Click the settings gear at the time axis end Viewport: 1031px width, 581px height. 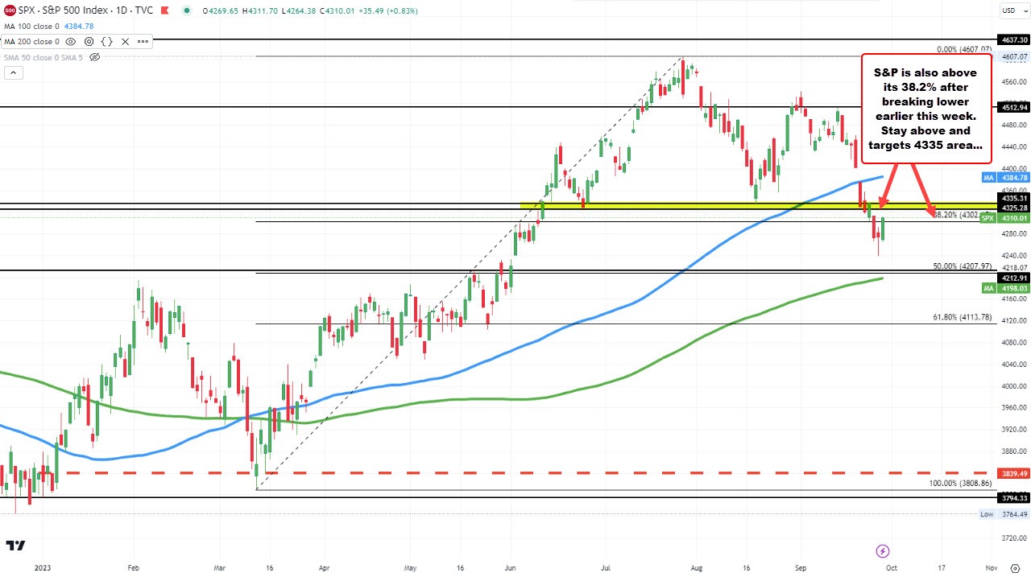click(x=1015, y=569)
